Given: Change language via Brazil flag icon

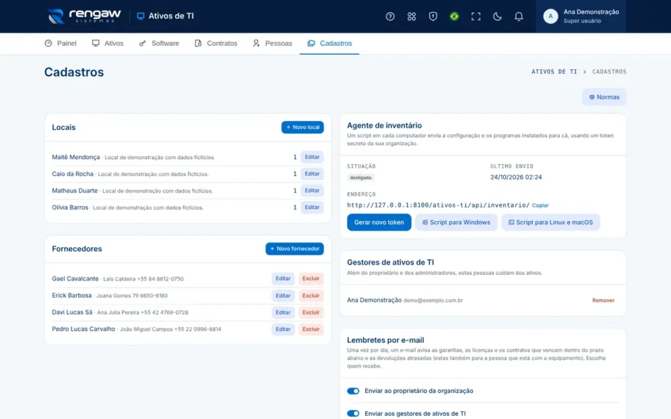Looking at the screenshot, I should click(454, 16).
